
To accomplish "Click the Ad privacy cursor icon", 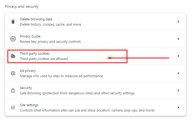I will [13, 73].
